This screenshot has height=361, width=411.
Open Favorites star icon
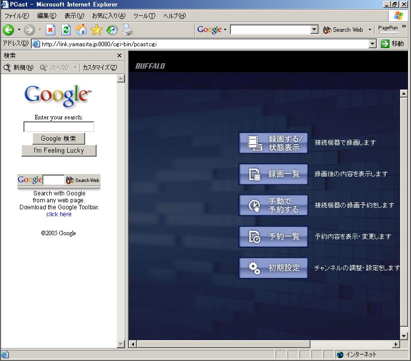(x=97, y=30)
